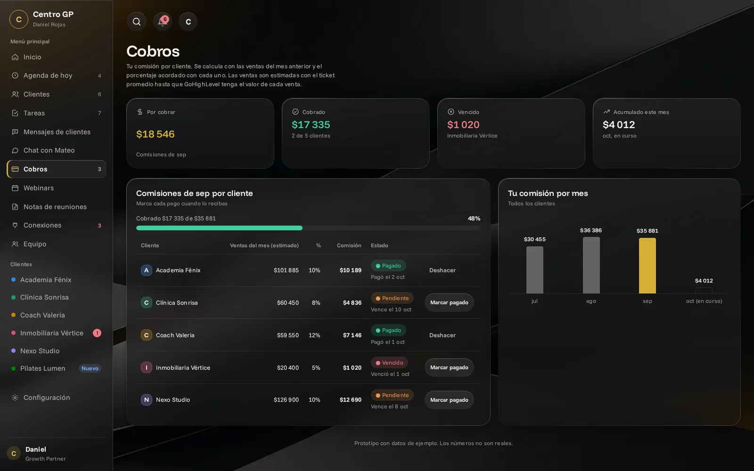Click the Nexo Studio avatar in table
Image resolution: width=754 pixels, height=471 pixels.
click(147, 400)
